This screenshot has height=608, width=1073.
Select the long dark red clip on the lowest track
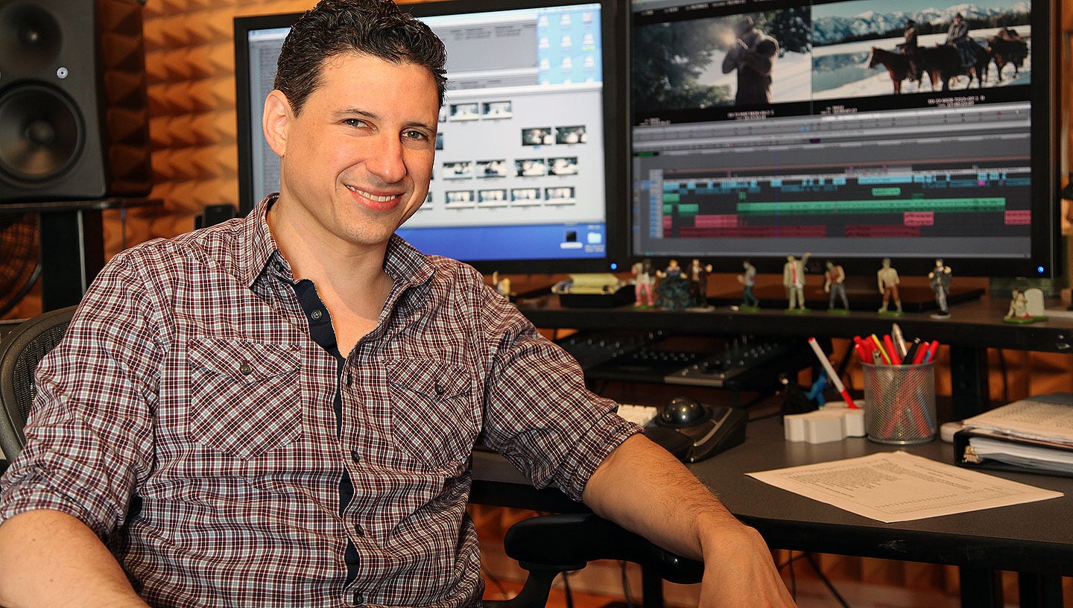[x=751, y=232]
